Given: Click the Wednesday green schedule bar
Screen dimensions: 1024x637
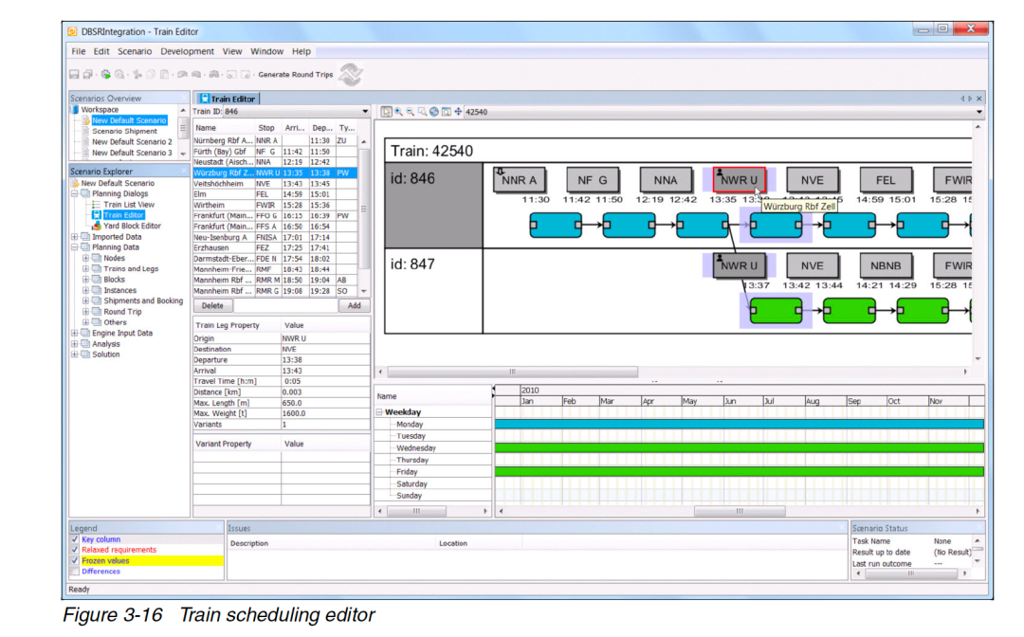Looking at the screenshot, I should click(x=740, y=447).
